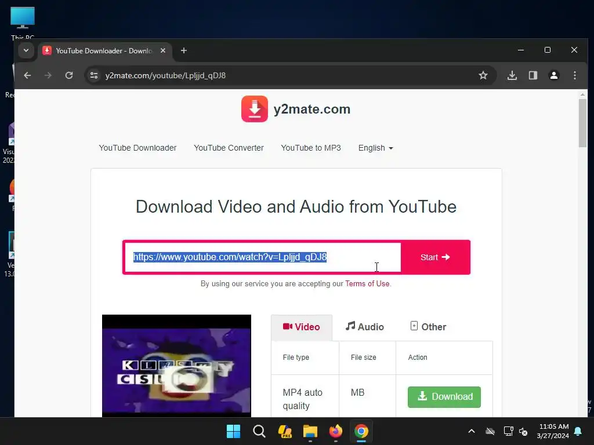594x445 pixels.
Task: Expand the English language dropdown
Action: [x=376, y=148]
